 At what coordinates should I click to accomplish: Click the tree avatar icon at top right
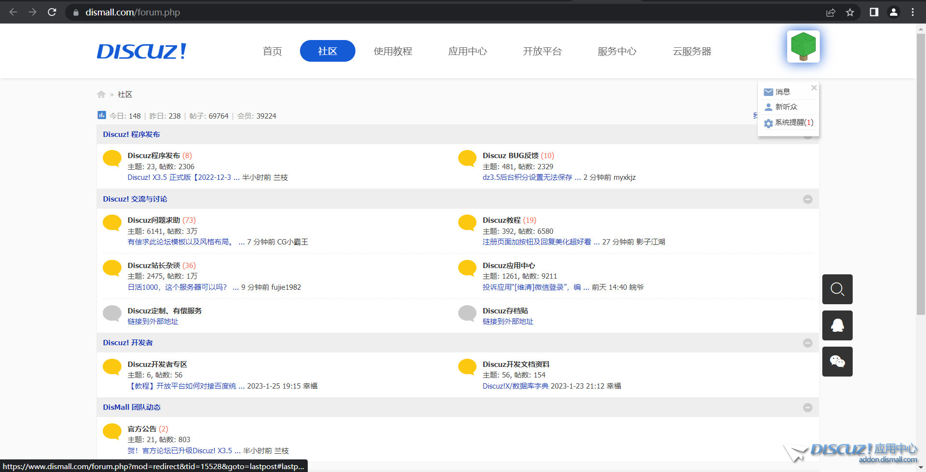pos(803,46)
